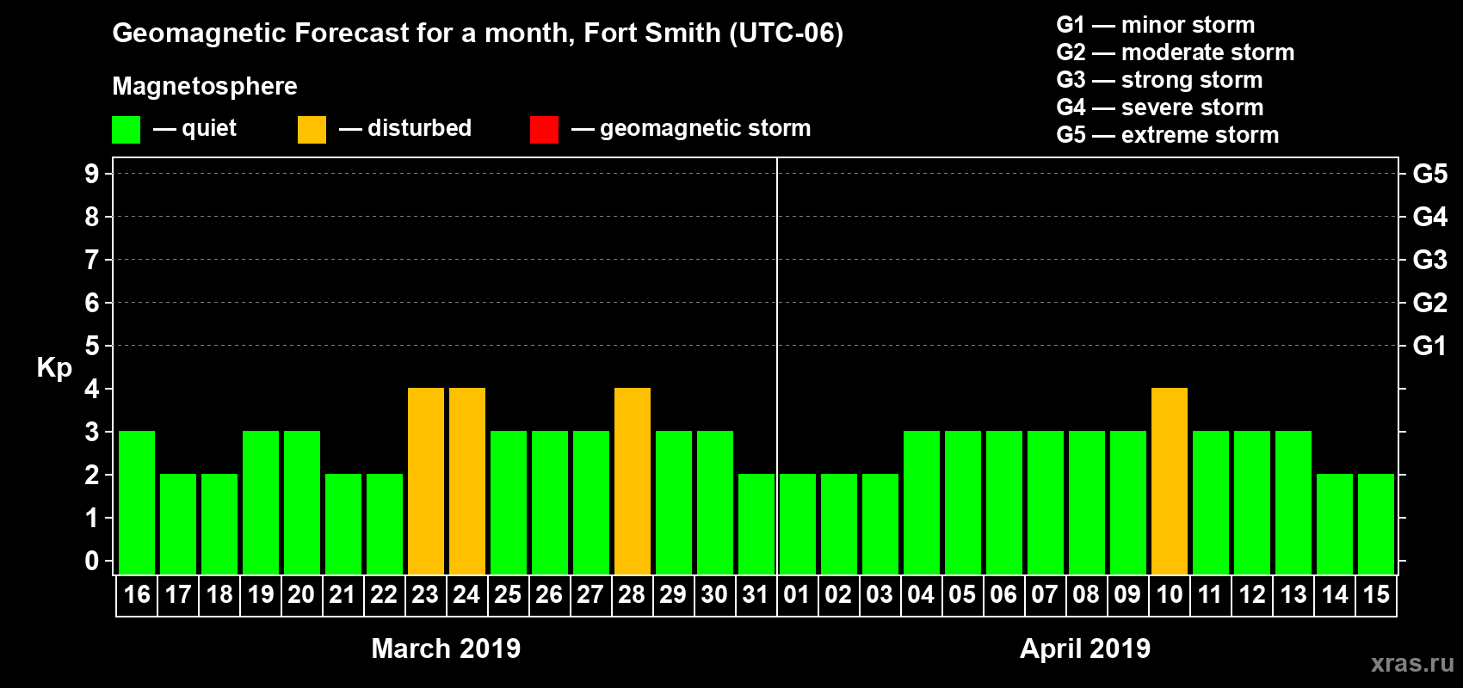Click the 'April 2019' month label
The width and height of the screenshot is (1463, 688).
(1085, 648)
